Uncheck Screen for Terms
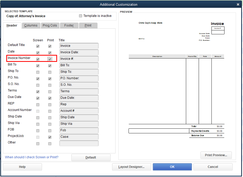243x177 pixels. click(x=38, y=91)
